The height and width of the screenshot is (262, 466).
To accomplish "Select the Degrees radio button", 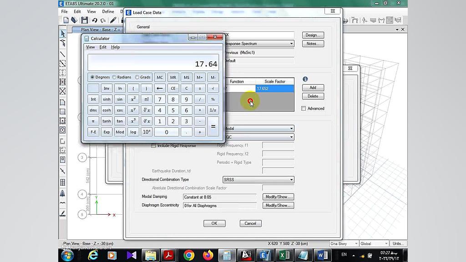I will point(92,77).
